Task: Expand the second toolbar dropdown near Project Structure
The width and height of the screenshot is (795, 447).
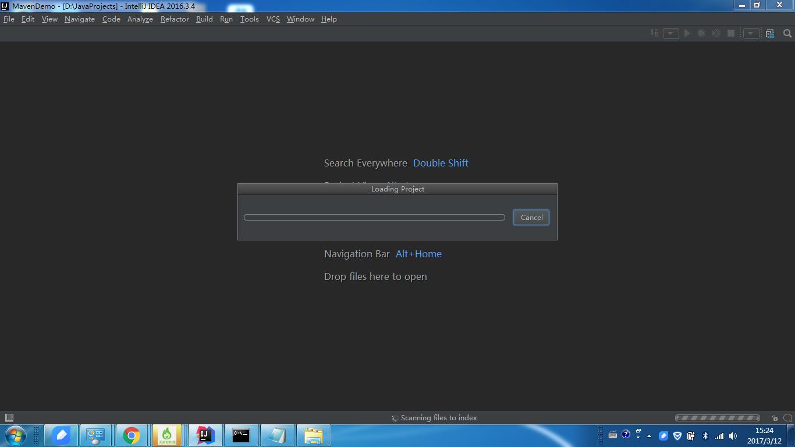Action: point(751,33)
